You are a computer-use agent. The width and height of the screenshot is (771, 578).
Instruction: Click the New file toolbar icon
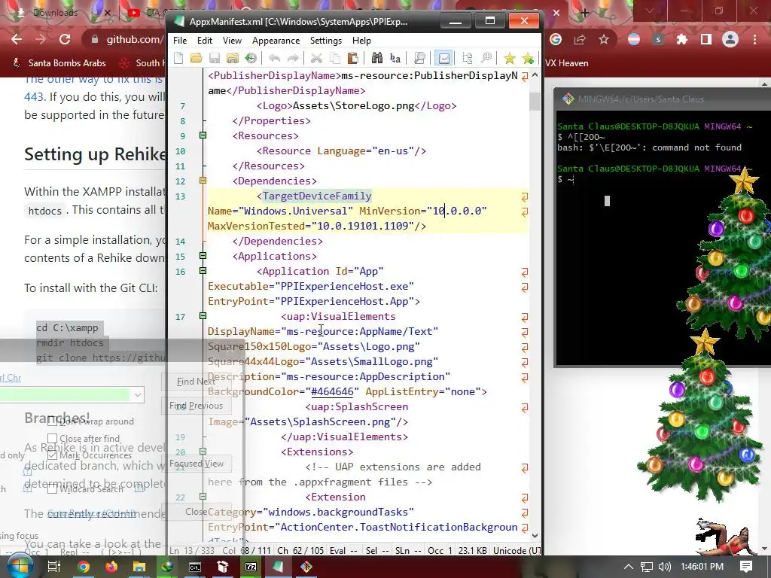coord(178,59)
